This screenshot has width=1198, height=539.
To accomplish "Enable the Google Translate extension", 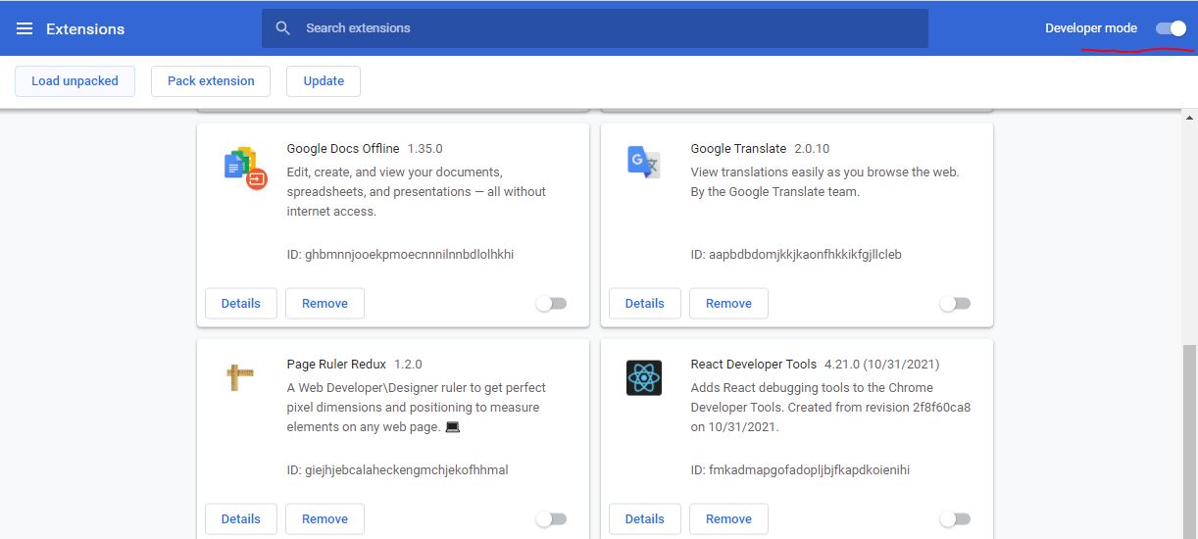I will click(x=955, y=304).
